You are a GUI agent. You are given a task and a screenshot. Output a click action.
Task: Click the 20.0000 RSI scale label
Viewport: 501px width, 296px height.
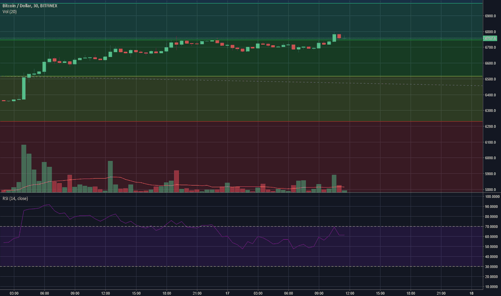coord(492,277)
